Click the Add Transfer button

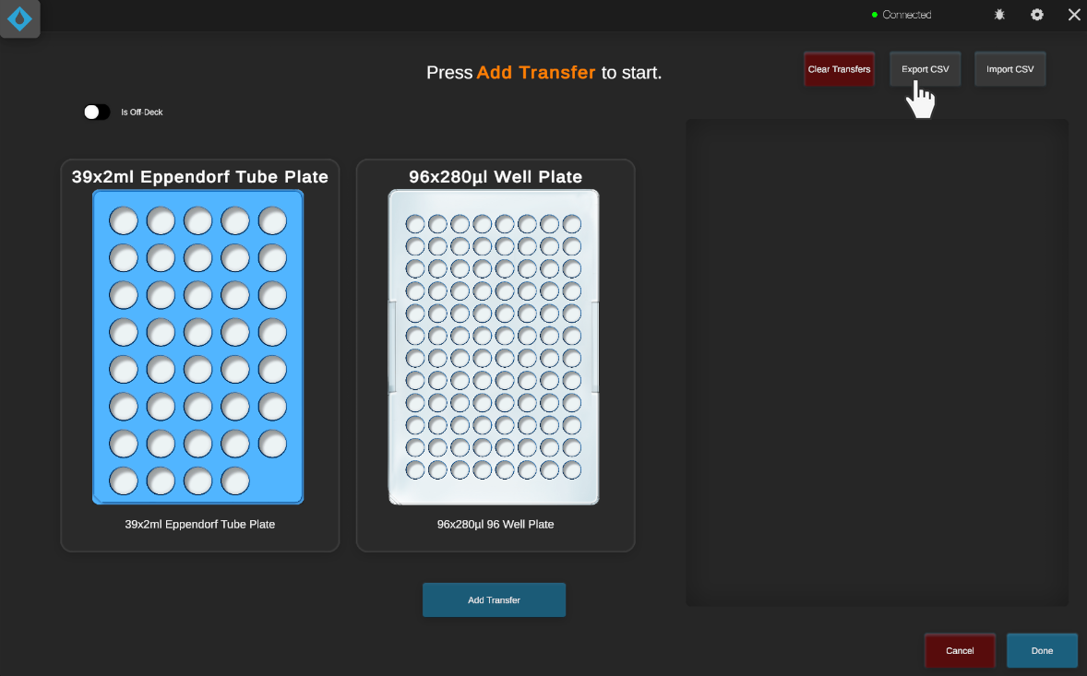(494, 599)
